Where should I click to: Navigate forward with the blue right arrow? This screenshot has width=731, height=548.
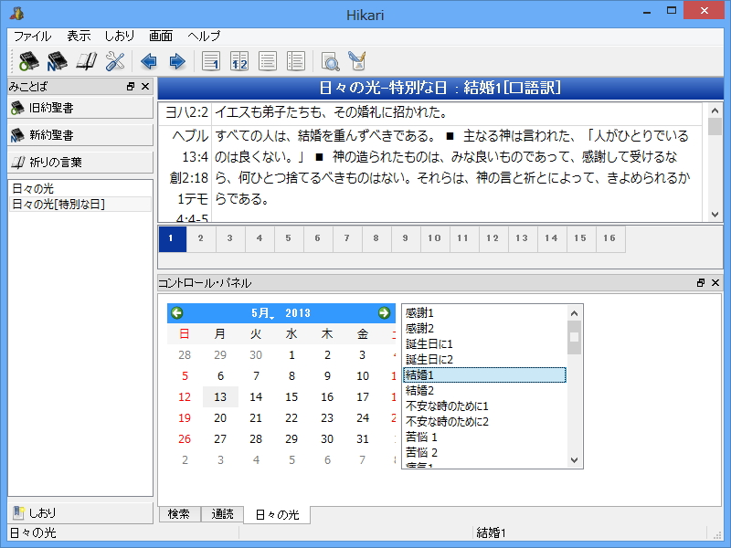point(176,61)
